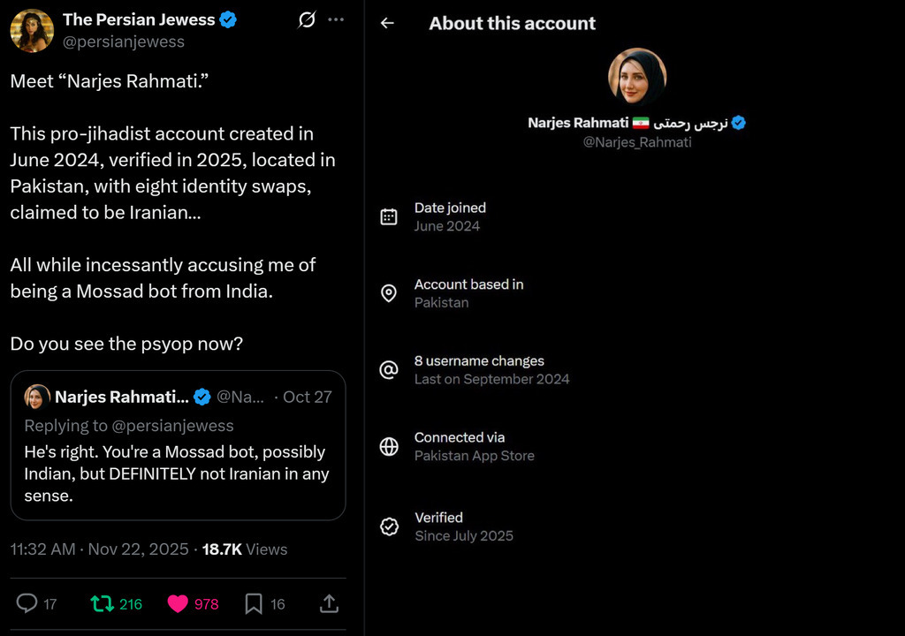
Task: Click the reply comment icon
Action: click(x=27, y=603)
